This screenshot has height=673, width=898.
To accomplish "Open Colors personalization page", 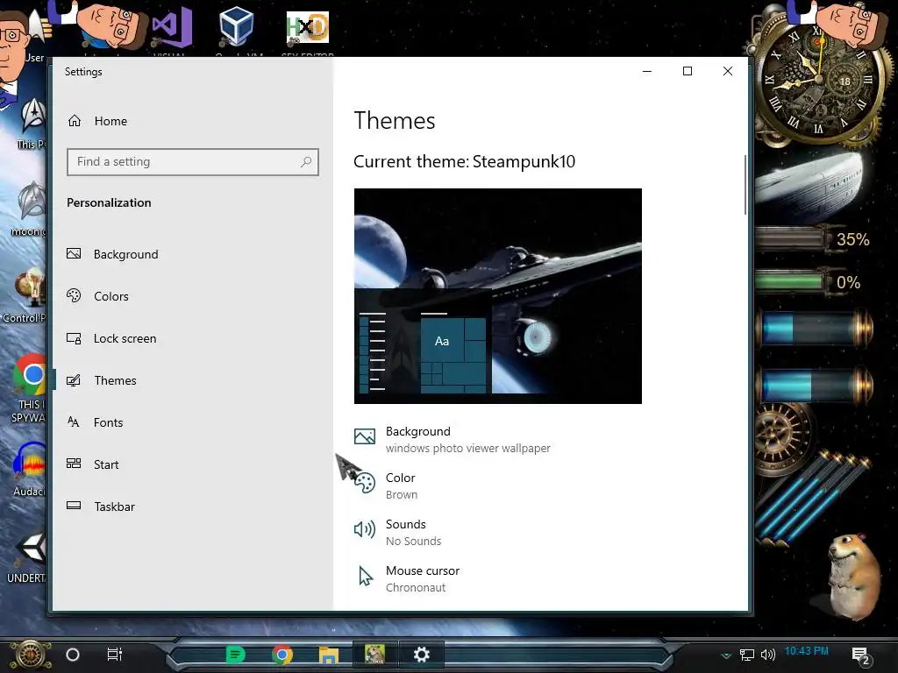I will (97, 296).
